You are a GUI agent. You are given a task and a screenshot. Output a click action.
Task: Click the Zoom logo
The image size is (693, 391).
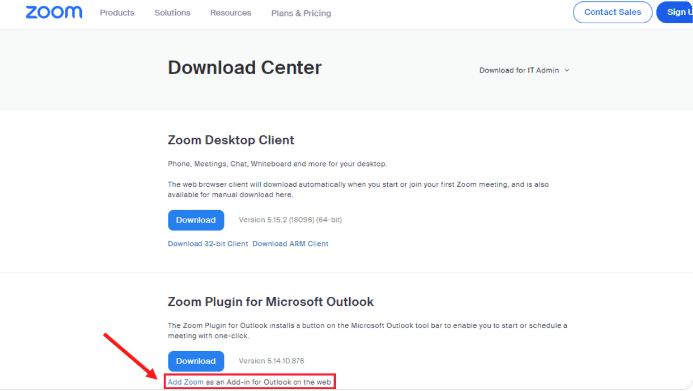[x=54, y=12]
